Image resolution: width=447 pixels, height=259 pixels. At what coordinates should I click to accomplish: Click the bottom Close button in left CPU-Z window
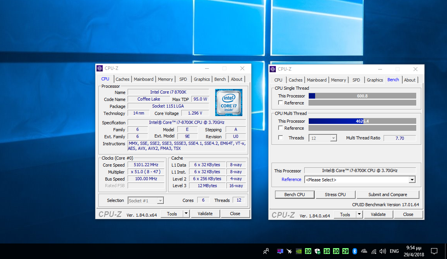pyautogui.click(x=235, y=214)
